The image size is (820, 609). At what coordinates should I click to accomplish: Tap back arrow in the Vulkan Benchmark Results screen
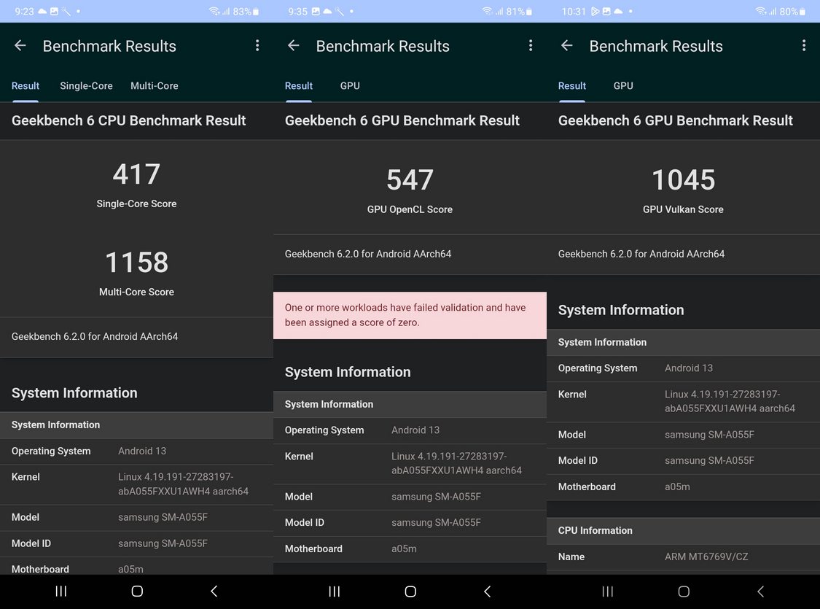coord(567,45)
